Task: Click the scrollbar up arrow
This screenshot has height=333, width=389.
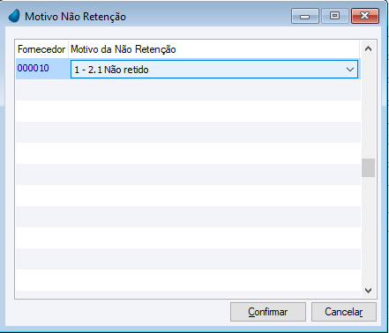Action: pos(368,49)
